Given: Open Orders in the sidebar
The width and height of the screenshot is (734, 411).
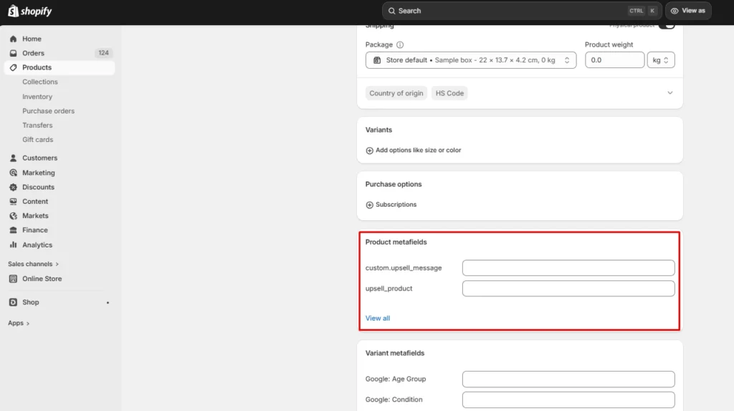Looking at the screenshot, I should (x=33, y=53).
